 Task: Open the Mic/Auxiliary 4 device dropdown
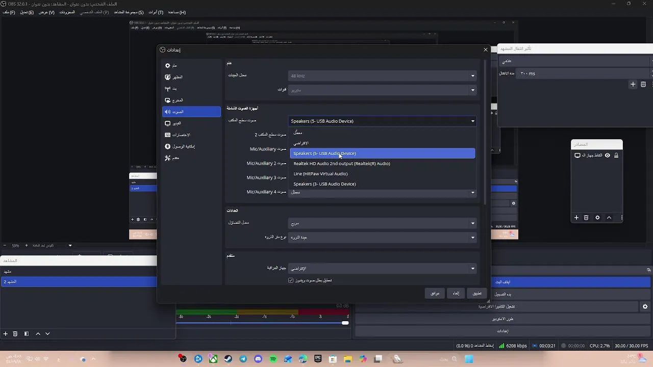click(x=382, y=192)
